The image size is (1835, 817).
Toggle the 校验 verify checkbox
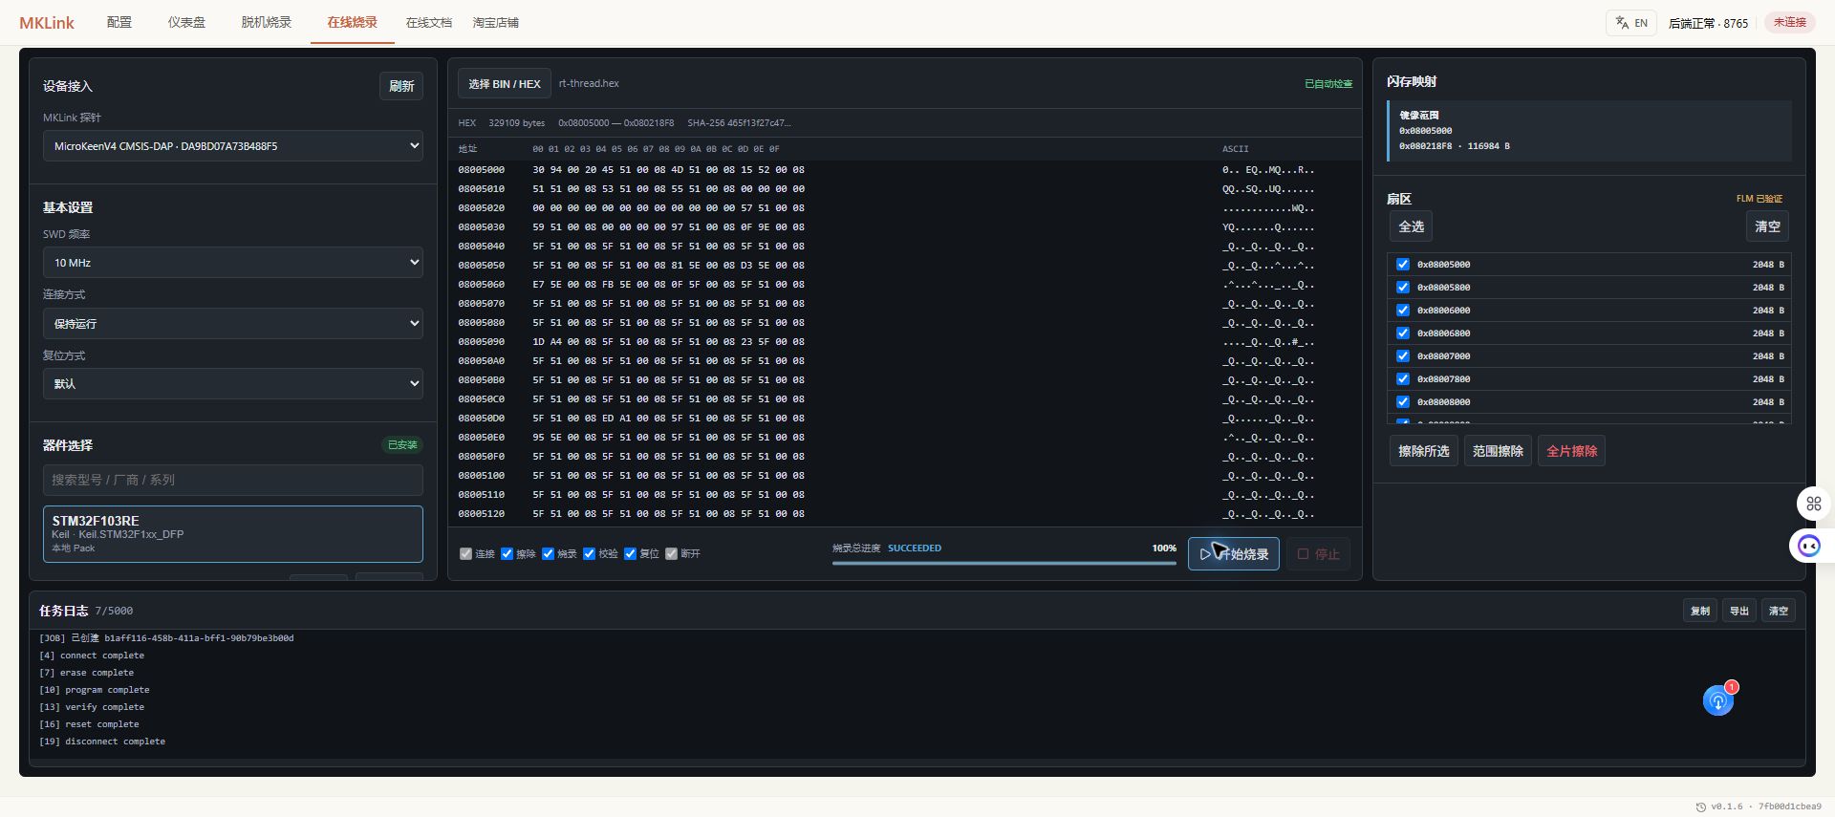click(x=590, y=554)
